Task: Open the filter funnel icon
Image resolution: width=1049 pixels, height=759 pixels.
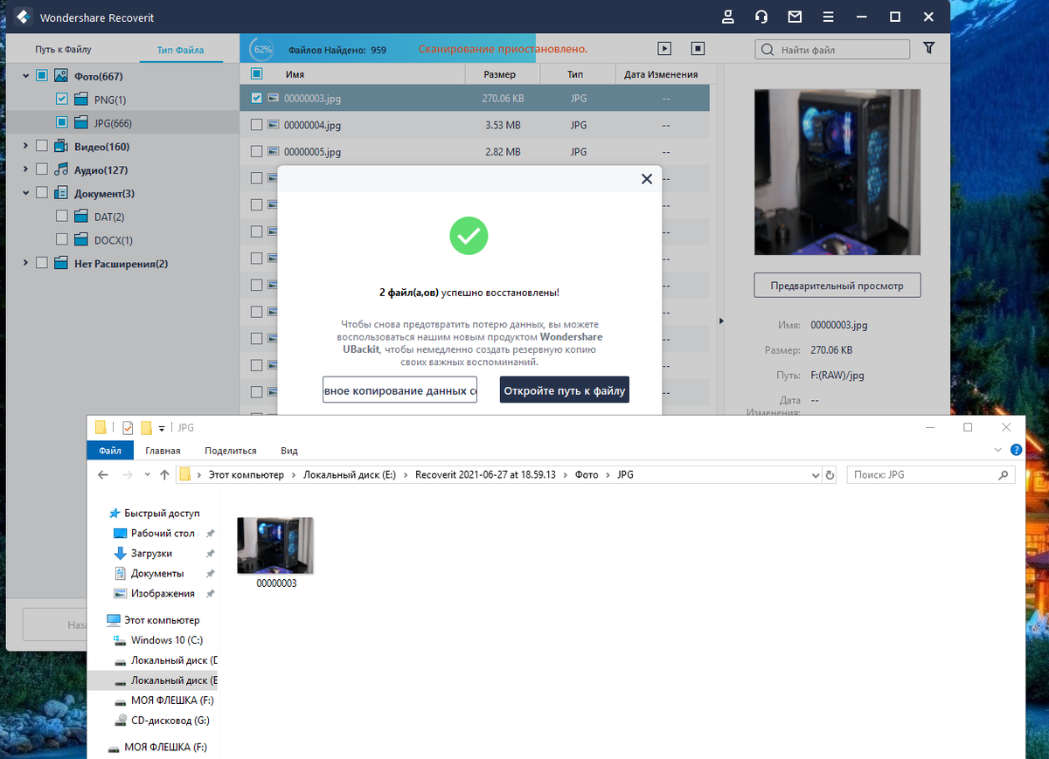Action: click(929, 49)
